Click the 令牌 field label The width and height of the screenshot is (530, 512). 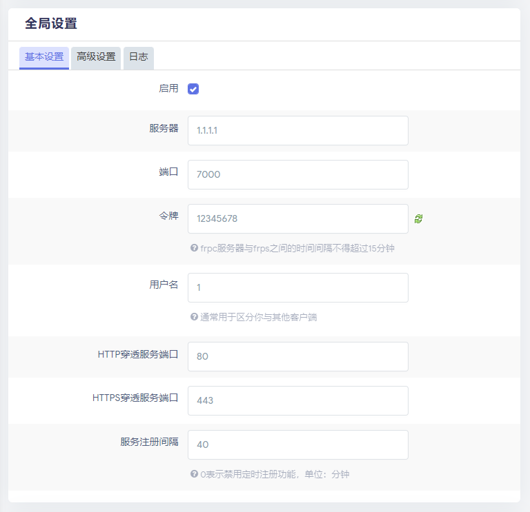point(168,216)
